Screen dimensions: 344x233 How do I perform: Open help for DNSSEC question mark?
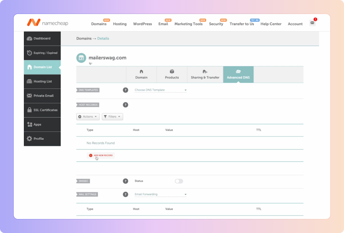tap(125, 181)
